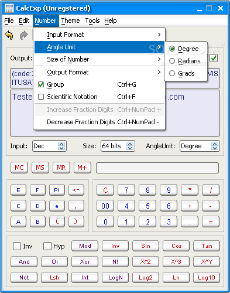Click the X^Y power button
230x293 pixels.
point(207,261)
